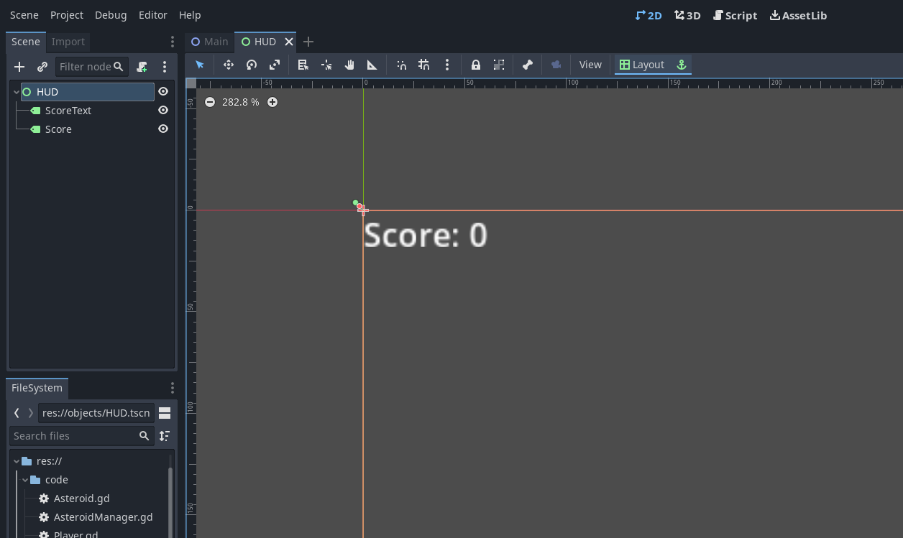903x538 pixels.
Task: Select the Scale mode tool
Action: 275,65
